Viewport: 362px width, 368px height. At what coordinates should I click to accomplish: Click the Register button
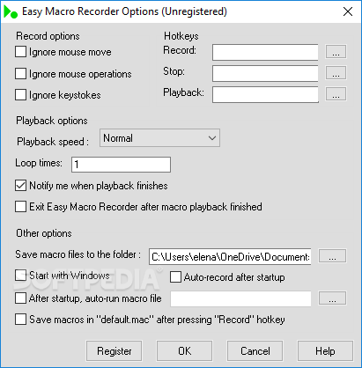click(x=114, y=351)
